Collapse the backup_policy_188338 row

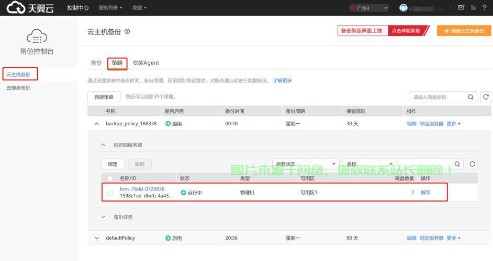(96, 124)
